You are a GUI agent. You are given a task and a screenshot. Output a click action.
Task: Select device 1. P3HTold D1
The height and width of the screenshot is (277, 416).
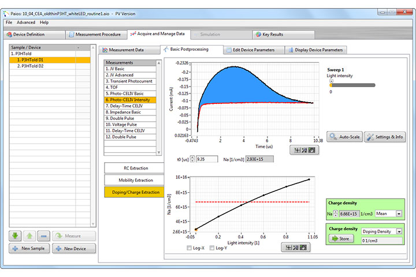click(x=50, y=60)
